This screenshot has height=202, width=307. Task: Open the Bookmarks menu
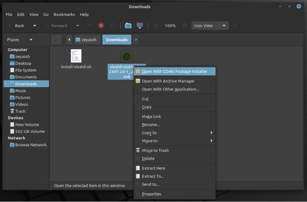click(64, 14)
